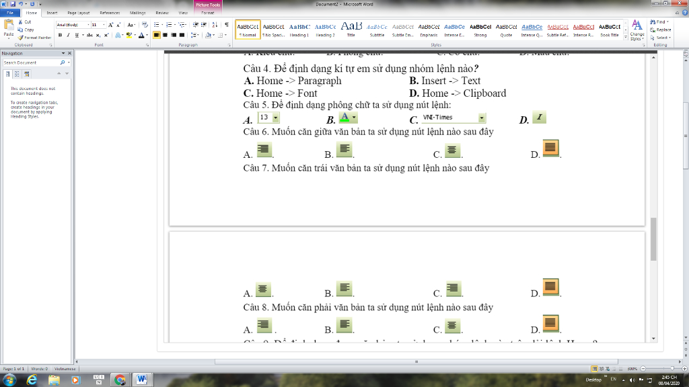Image resolution: width=689 pixels, height=387 pixels.
Task: Click the Shrink Font icon
Action: click(x=118, y=25)
